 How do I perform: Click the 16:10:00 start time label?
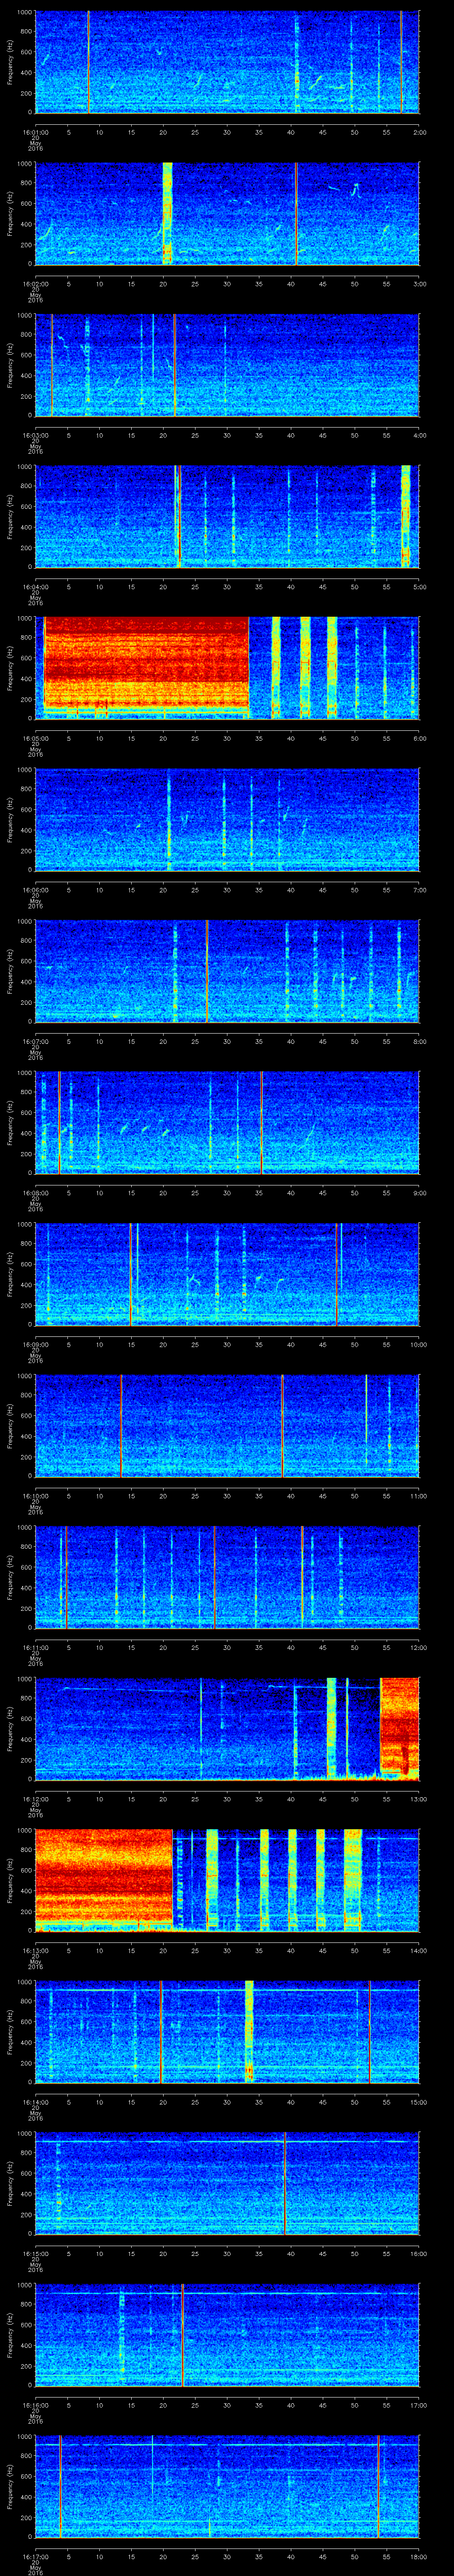pos(35,1496)
